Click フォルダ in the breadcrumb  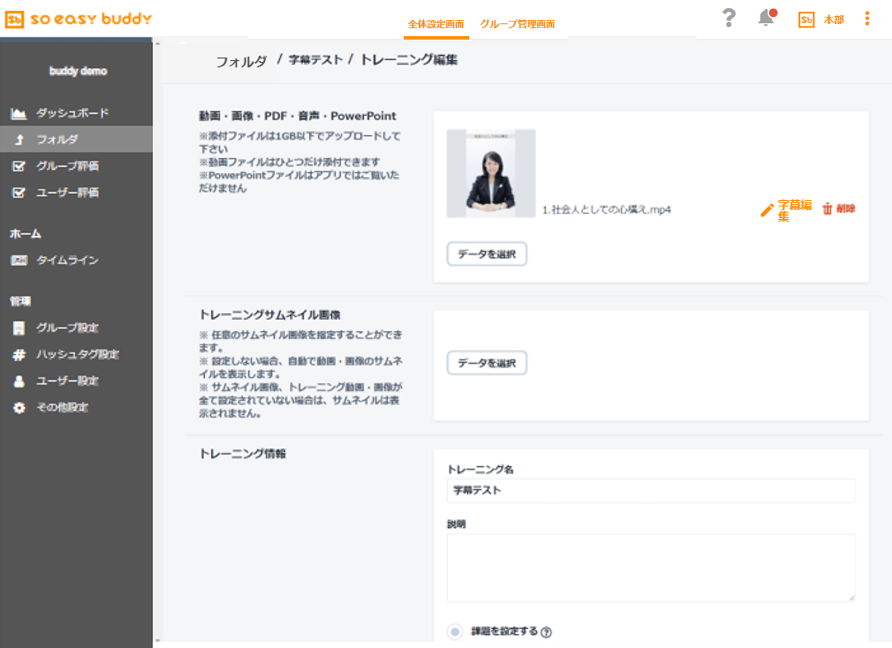[241, 61]
